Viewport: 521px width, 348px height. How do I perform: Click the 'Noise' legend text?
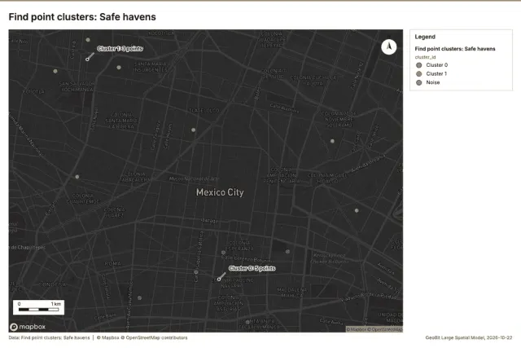point(433,82)
